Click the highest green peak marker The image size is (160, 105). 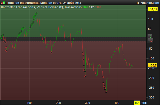[36, 13]
